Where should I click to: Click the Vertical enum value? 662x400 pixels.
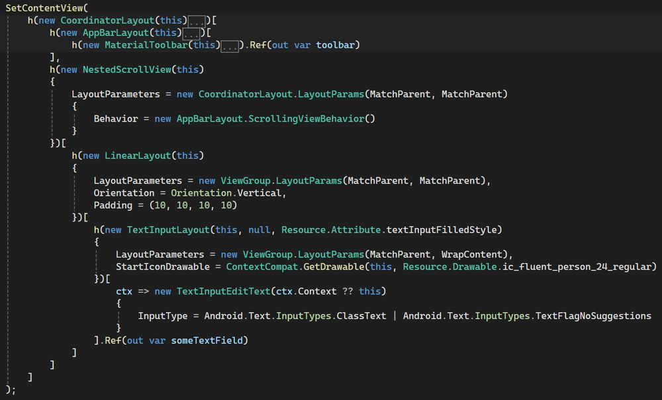pyautogui.click(x=260, y=193)
